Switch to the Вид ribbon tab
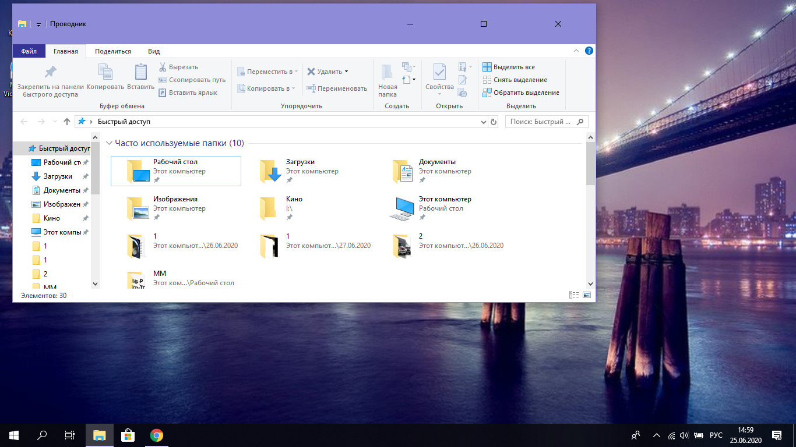This screenshot has width=796, height=447. [x=154, y=51]
